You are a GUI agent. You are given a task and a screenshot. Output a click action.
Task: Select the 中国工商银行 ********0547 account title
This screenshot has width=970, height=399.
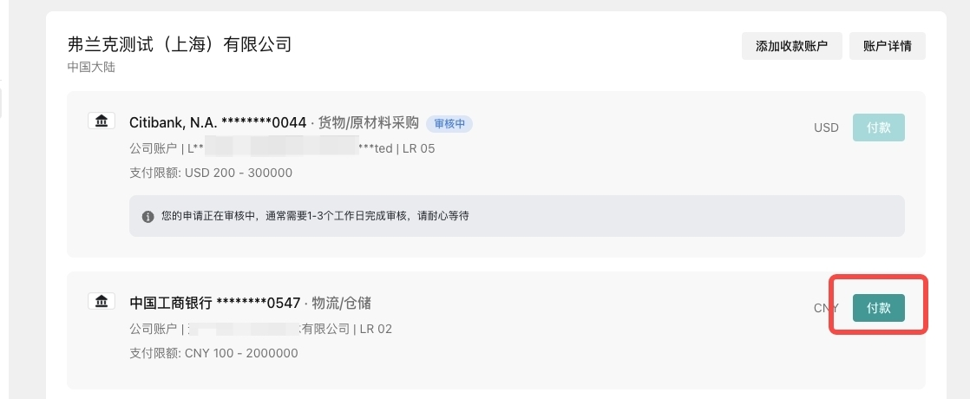[214, 303]
